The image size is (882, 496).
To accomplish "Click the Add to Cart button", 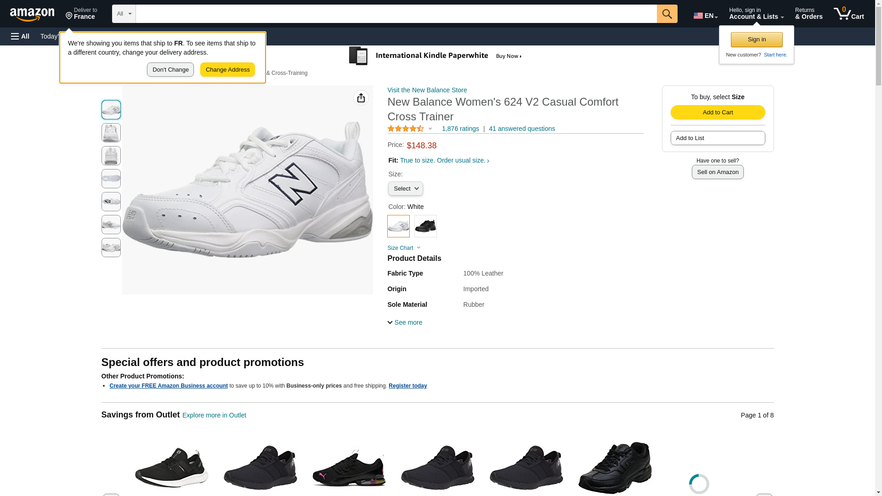I will [718, 113].
